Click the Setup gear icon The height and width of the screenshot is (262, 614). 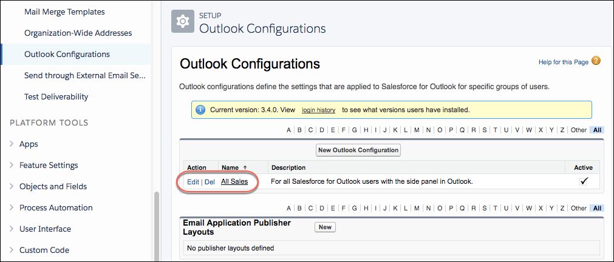tap(183, 21)
